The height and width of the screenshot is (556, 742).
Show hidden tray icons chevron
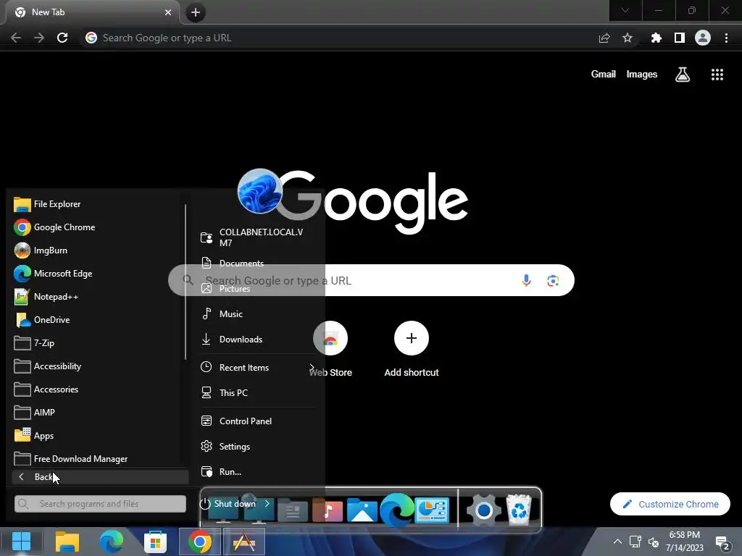coord(617,542)
